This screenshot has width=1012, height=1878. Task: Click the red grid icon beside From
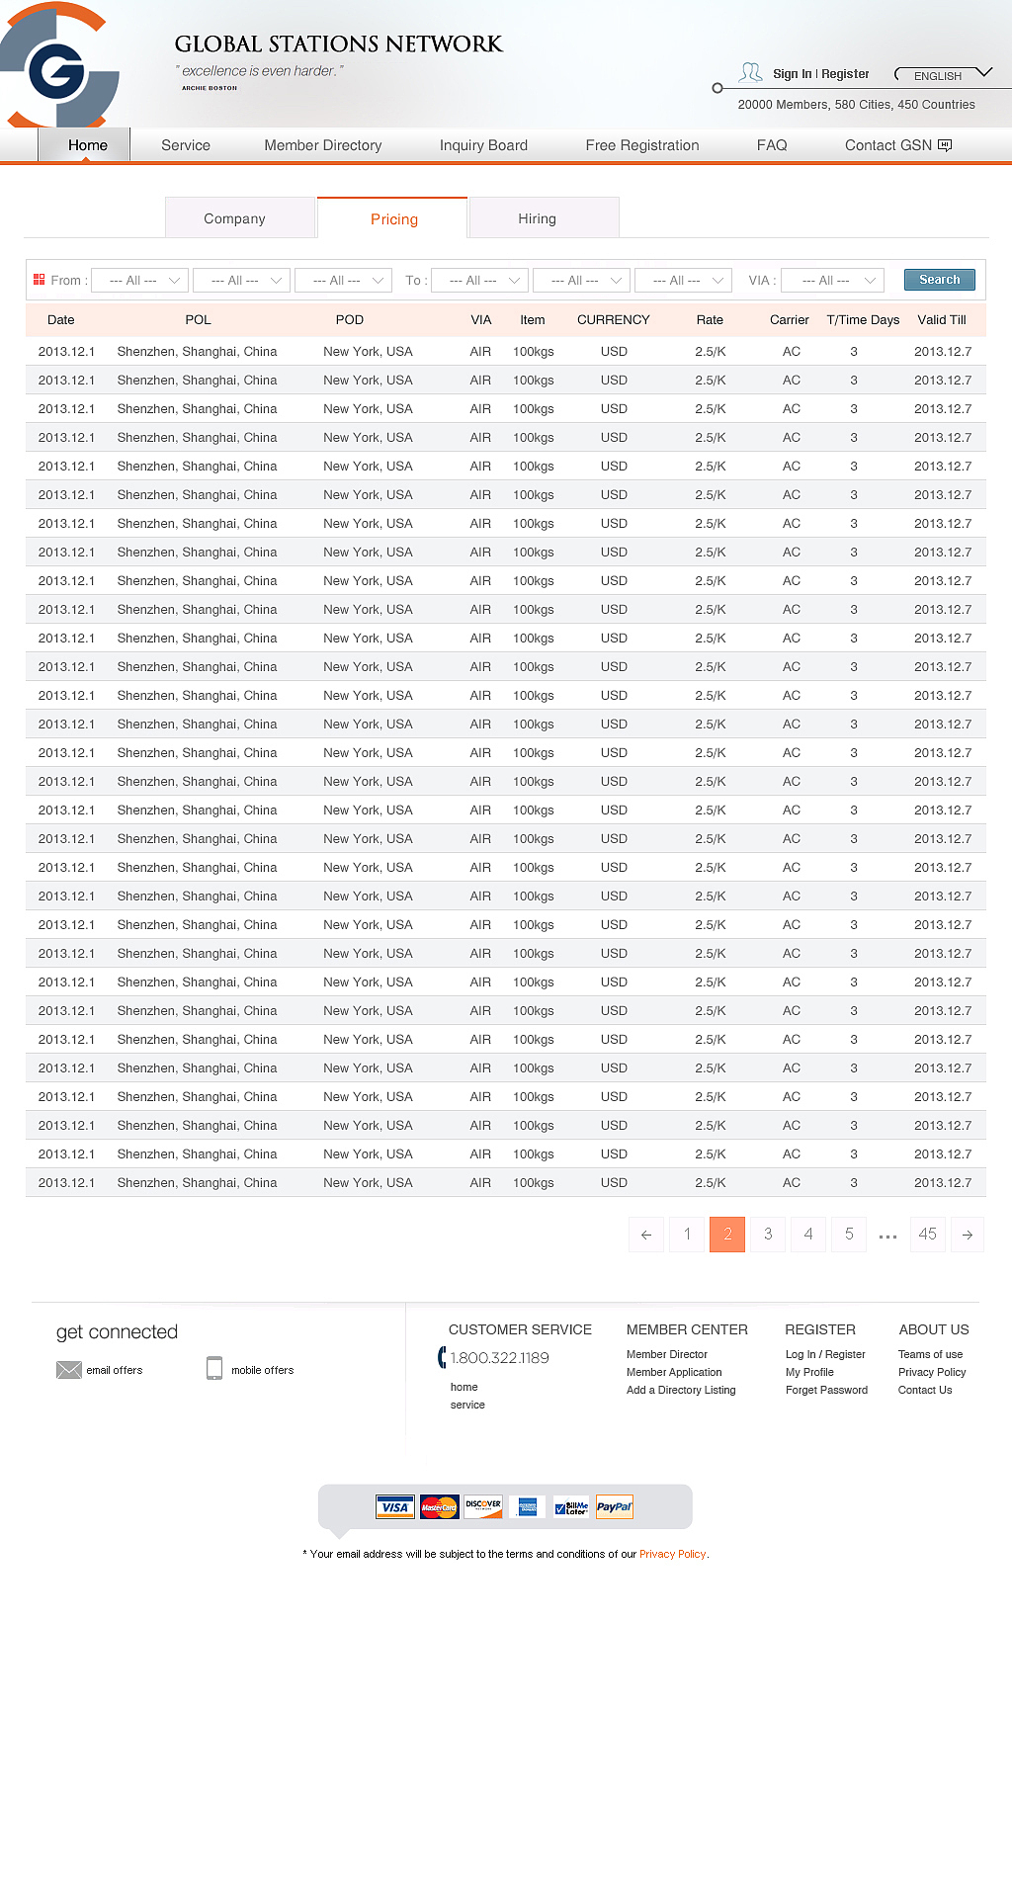[x=40, y=280]
